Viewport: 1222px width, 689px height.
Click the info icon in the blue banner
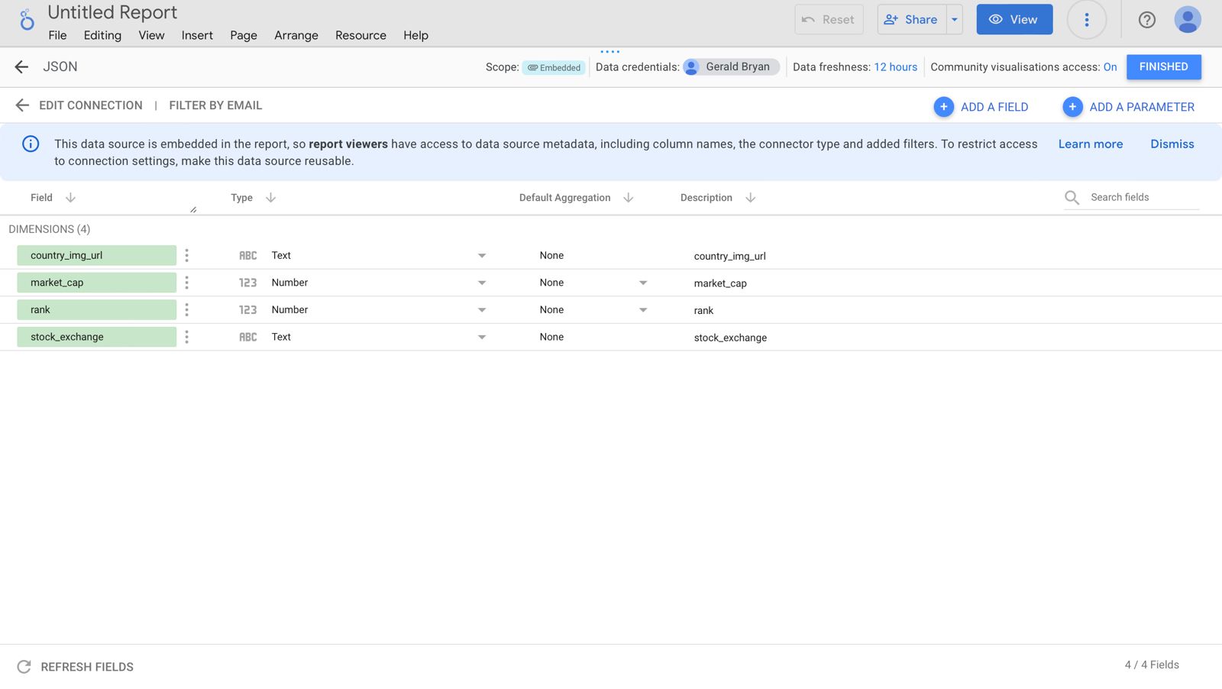pyautogui.click(x=31, y=144)
